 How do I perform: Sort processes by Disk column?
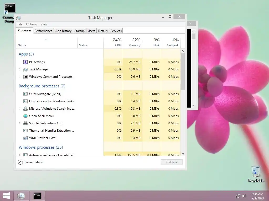(x=152, y=42)
